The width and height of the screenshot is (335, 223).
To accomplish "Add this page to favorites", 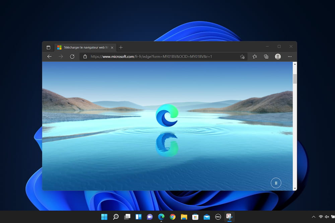I will point(242,57).
